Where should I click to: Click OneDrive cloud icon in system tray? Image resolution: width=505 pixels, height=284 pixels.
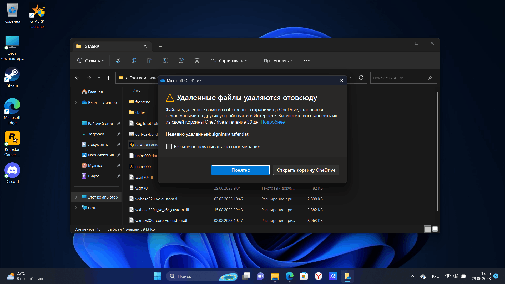pyautogui.click(x=423, y=276)
